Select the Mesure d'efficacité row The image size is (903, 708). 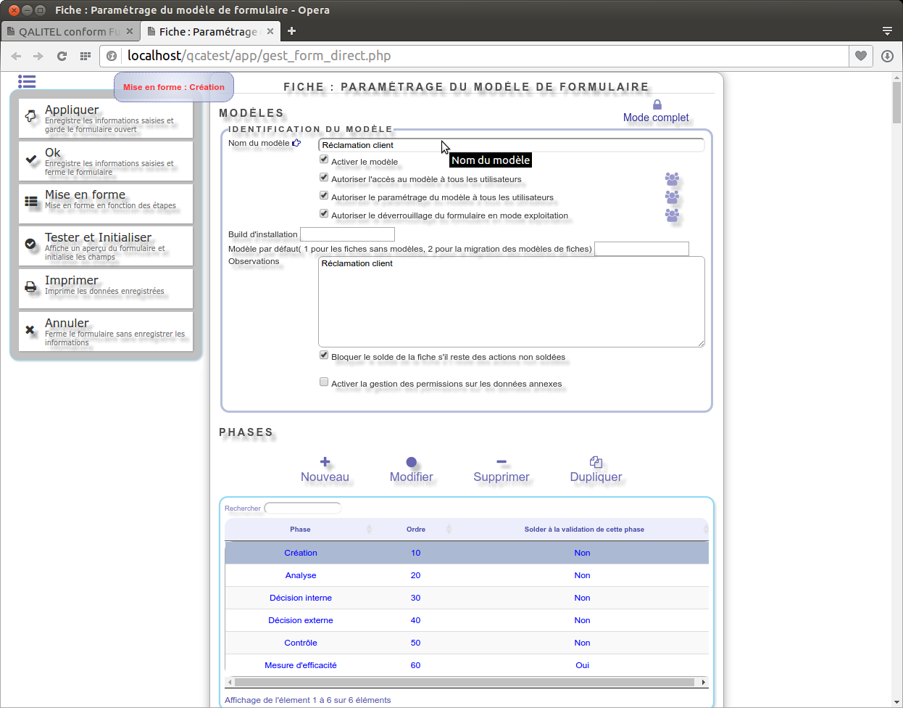tap(467, 665)
